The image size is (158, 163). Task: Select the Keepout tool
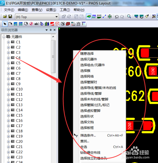click(31, 24)
